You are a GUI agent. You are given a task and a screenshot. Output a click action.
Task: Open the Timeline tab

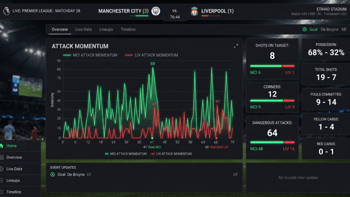tap(128, 29)
